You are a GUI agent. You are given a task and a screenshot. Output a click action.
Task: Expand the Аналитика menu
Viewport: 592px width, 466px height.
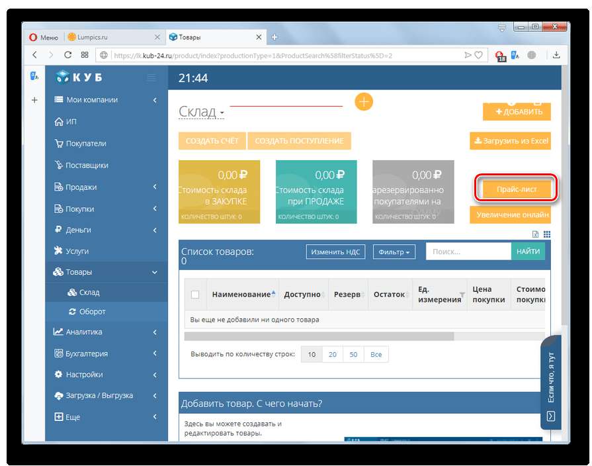pos(106,332)
